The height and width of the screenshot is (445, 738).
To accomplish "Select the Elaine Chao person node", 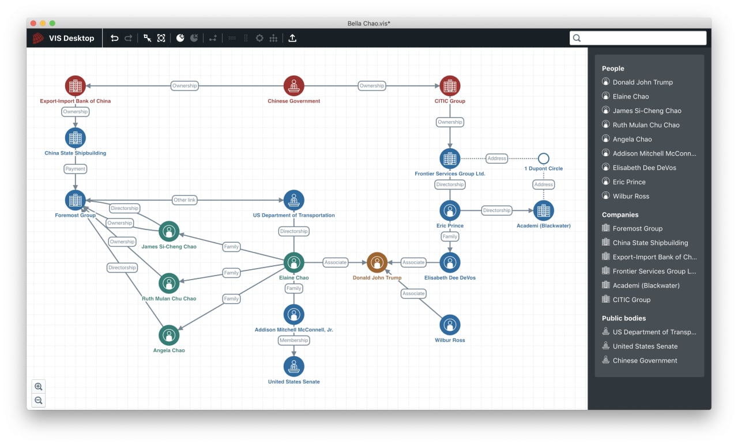I will 294,262.
